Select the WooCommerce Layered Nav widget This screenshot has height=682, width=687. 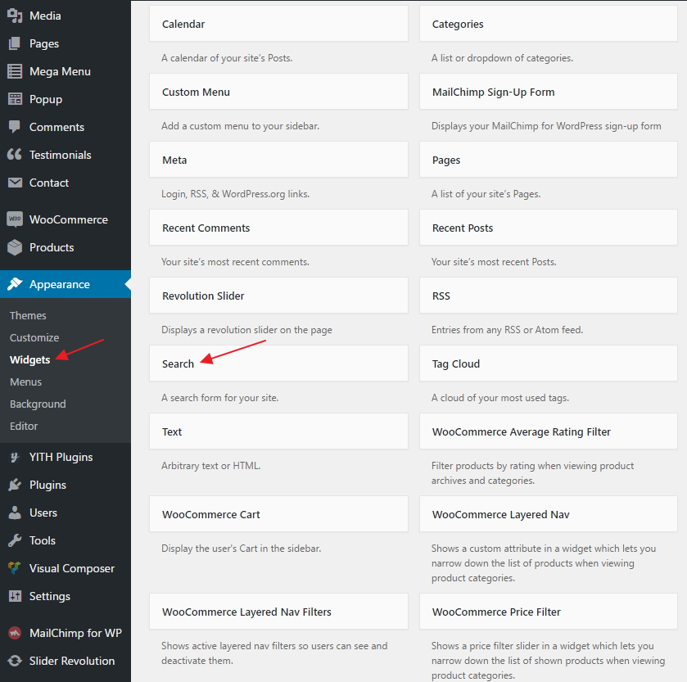point(549,514)
